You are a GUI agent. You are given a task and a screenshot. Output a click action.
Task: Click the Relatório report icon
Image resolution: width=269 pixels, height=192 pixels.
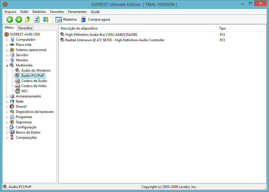pos(58,20)
